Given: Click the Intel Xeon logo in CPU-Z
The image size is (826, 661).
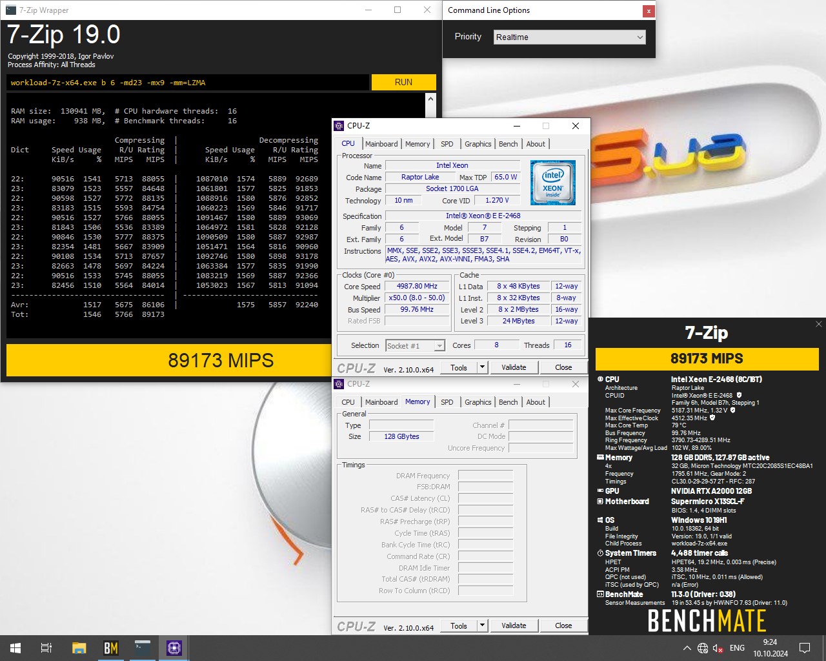Looking at the screenshot, I should (x=553, y=183).
